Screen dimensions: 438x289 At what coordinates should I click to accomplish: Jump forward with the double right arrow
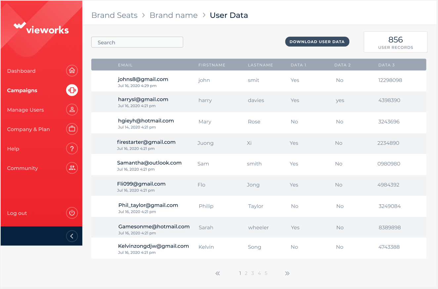tap(287, 273)
